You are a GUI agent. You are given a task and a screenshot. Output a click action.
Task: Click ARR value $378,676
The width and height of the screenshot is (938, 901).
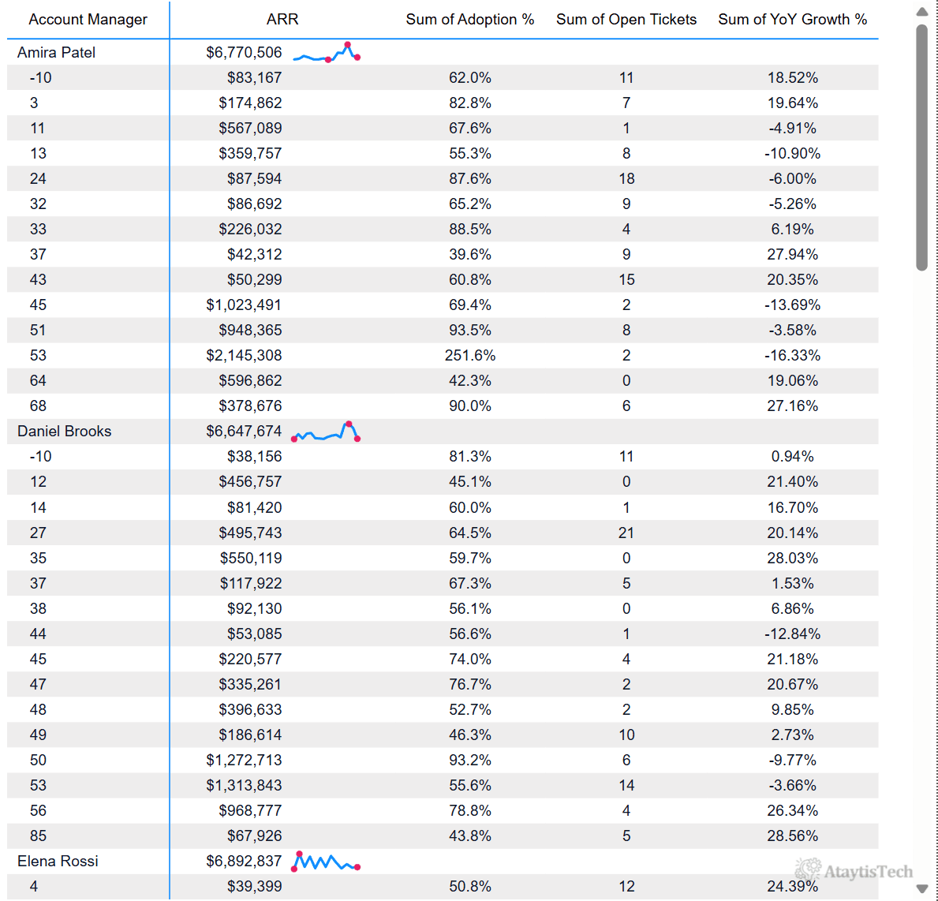point(250,406)
